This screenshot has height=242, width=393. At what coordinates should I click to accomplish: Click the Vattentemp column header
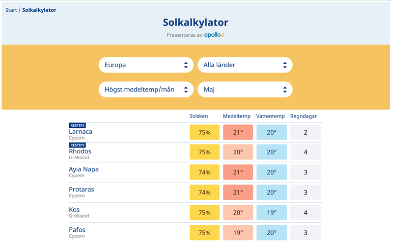pos(271,116)
